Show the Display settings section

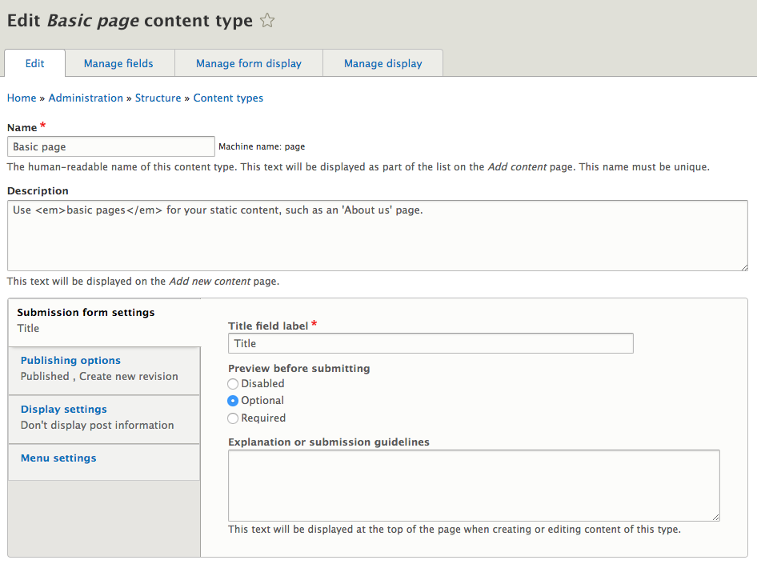[x=64, y=410]
